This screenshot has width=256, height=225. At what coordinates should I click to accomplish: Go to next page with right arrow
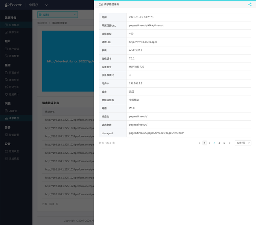(229, 143)
